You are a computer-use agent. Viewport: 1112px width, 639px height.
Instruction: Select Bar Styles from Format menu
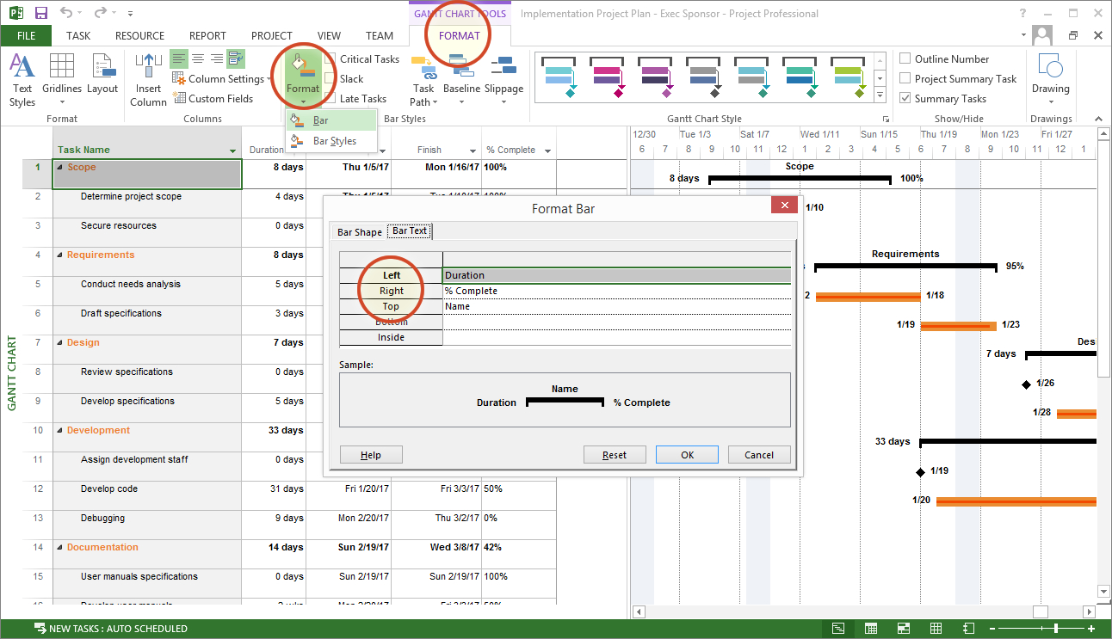pos(334,141)
